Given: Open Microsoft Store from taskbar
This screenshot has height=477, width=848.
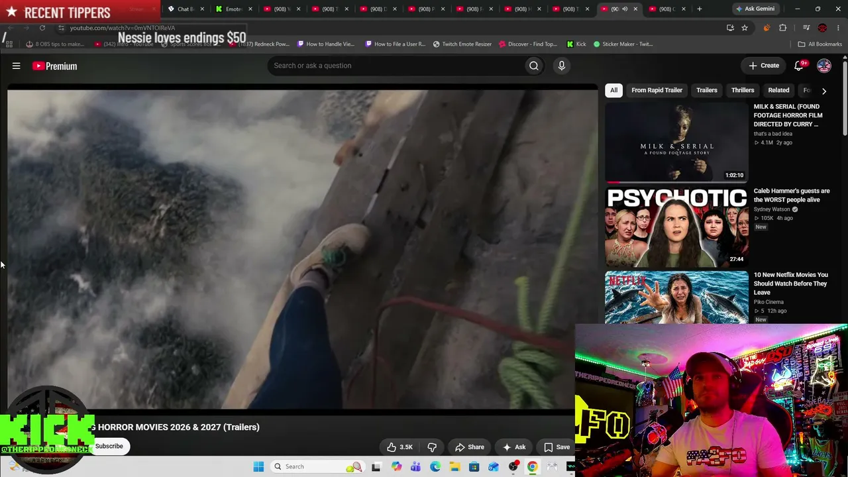Looking at the screenshot, I should (x=474, y=466).
